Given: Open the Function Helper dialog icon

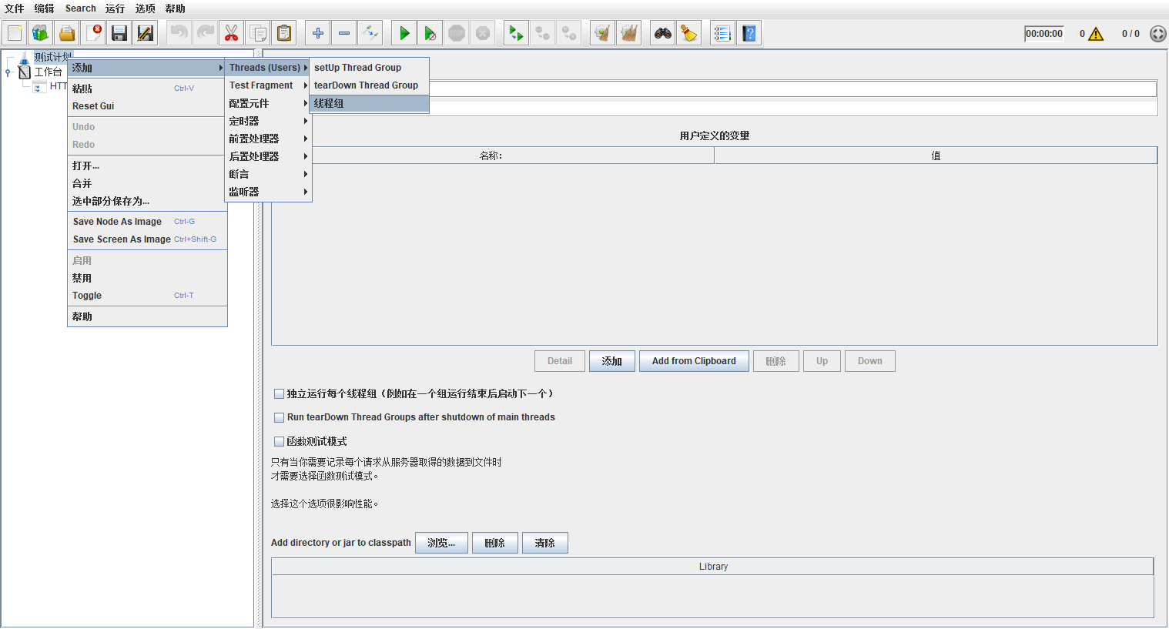Looking at the screenshot, I should coord(722,32).
